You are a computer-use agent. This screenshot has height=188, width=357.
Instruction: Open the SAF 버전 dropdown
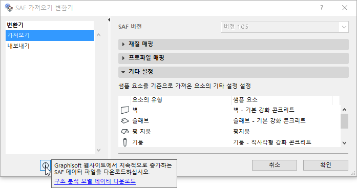click(285, 27)
